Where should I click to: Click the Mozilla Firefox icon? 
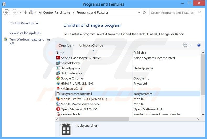(58, 99)
